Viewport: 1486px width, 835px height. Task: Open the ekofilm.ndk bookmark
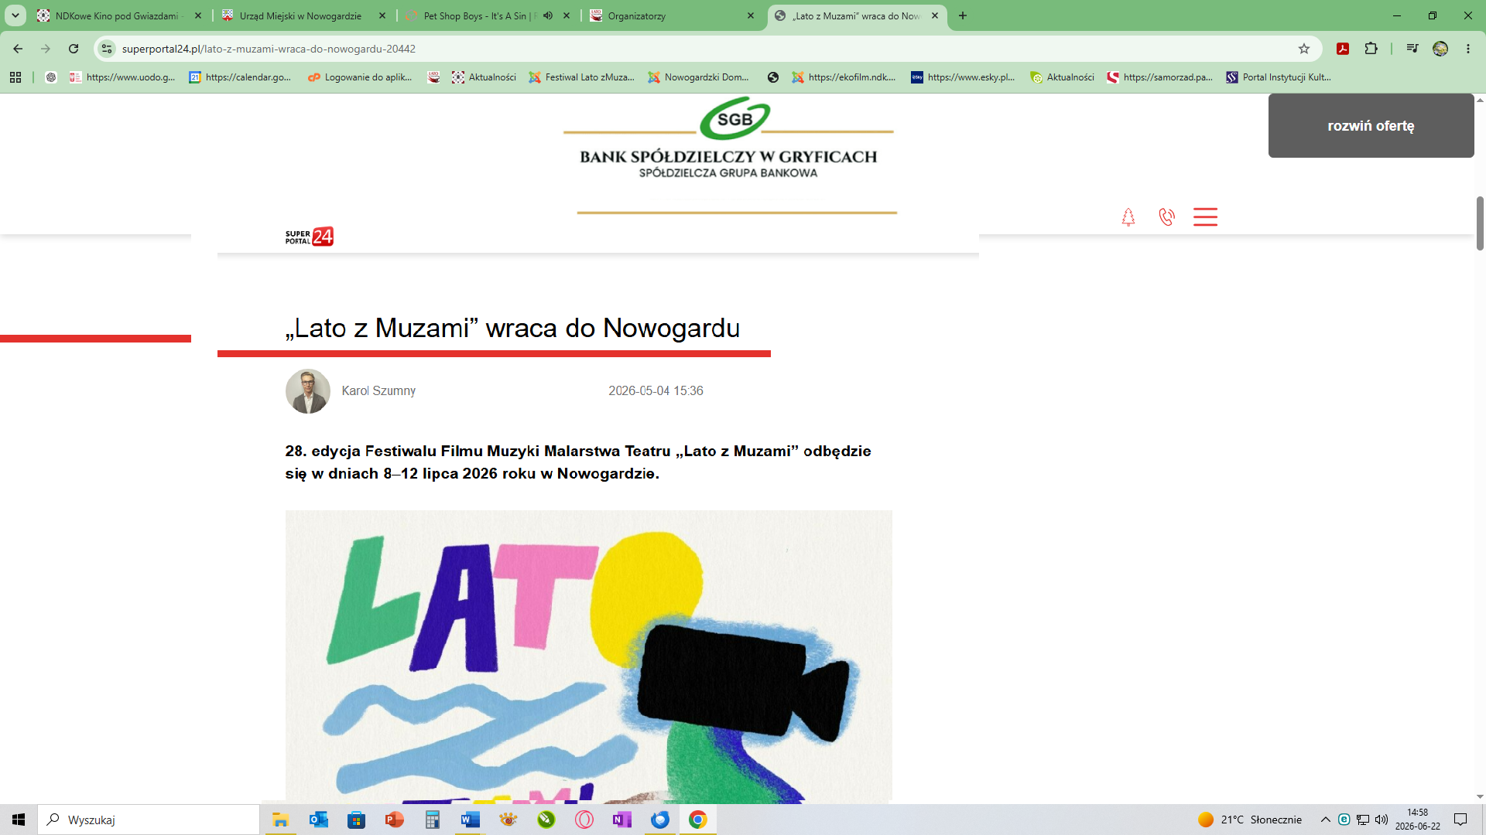click(844, 77)
